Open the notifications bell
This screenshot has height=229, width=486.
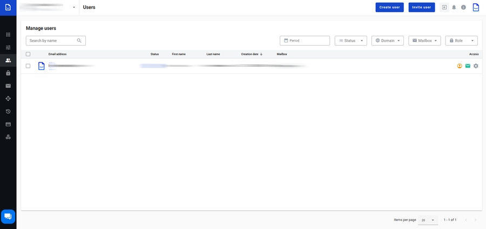point(454,7)
